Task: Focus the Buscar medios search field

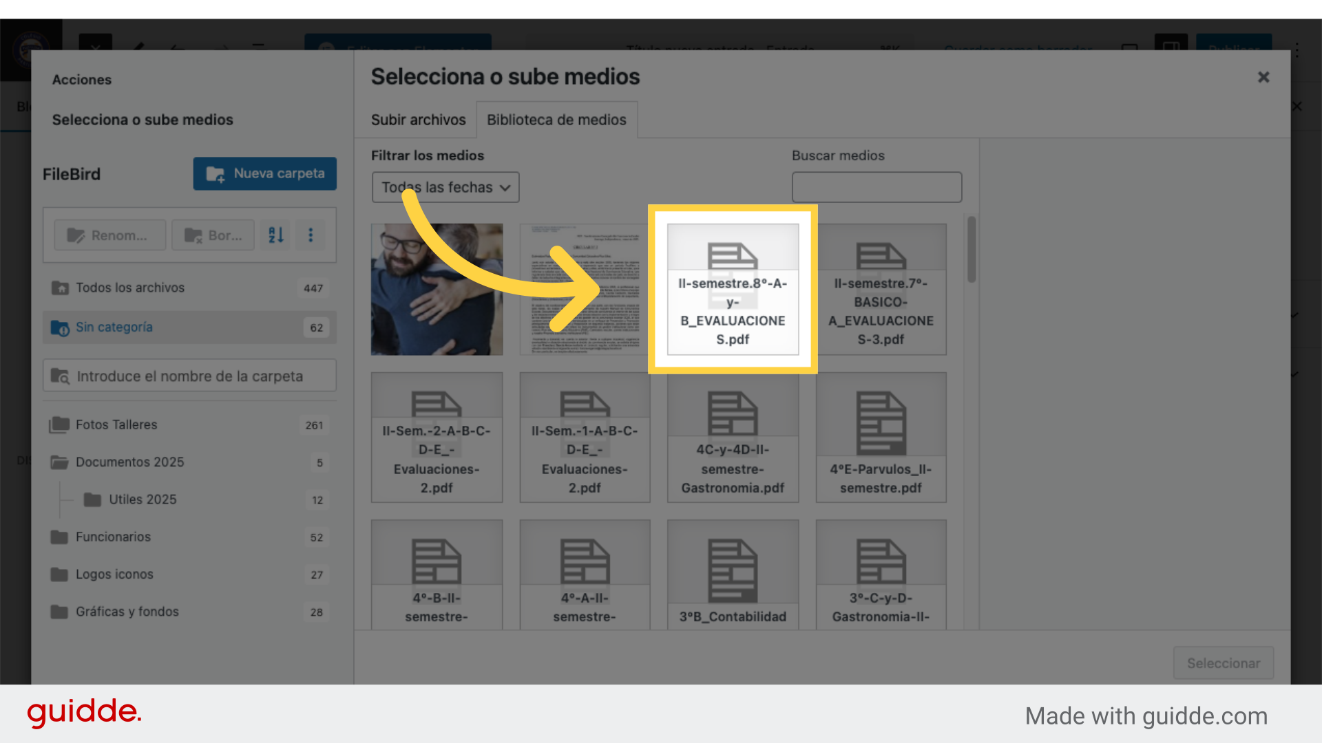Action: click(877, 187)
